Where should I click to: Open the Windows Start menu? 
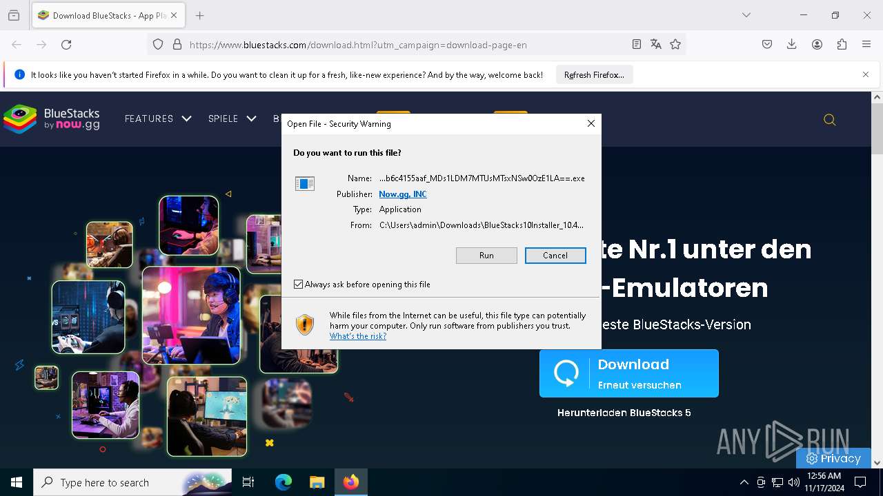point(17,482)
